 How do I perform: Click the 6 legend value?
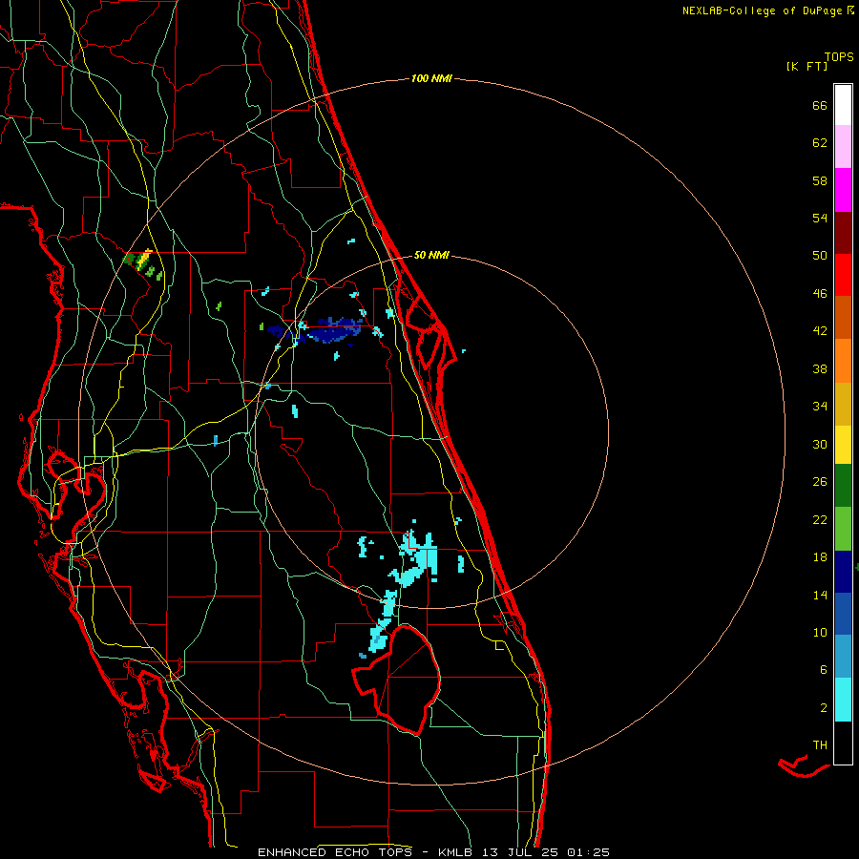(823, 670)
